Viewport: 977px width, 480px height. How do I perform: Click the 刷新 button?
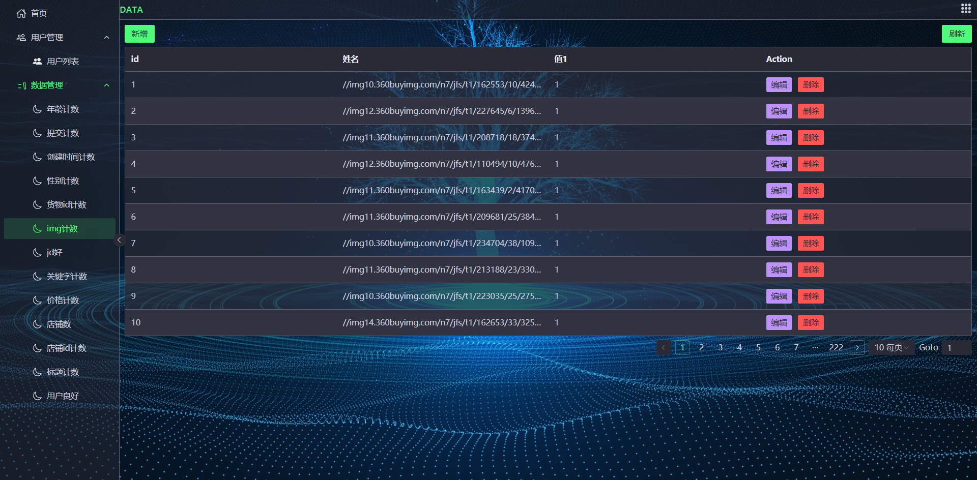pos(956,34)
